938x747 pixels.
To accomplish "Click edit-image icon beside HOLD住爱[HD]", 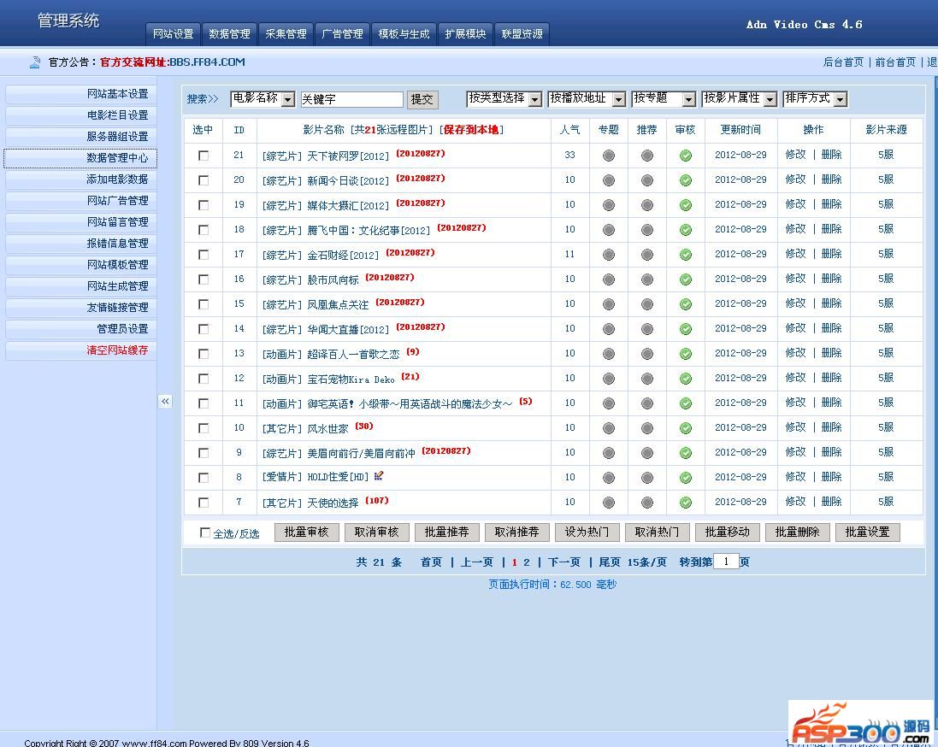I will [x=378, y=476].
